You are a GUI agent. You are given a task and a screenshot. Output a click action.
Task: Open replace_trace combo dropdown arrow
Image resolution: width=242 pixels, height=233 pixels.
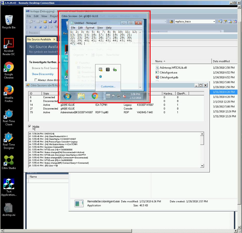click(x=214, y=22)
